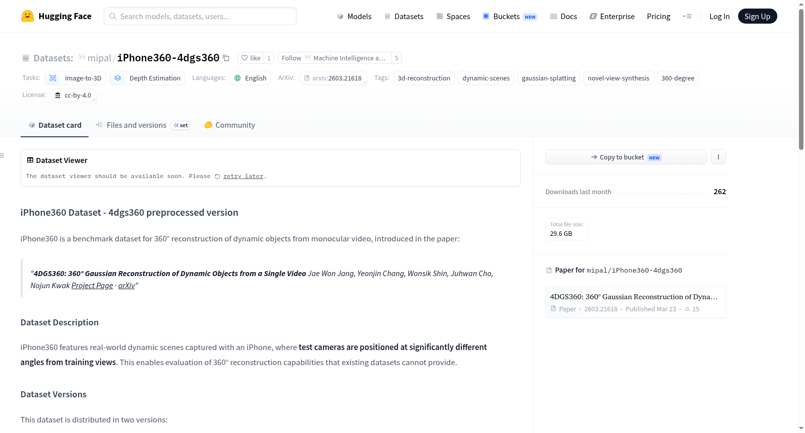Click the Dataset Viewer table icon
Viewport: 805px width, 433px height.
tap(30, 160)
